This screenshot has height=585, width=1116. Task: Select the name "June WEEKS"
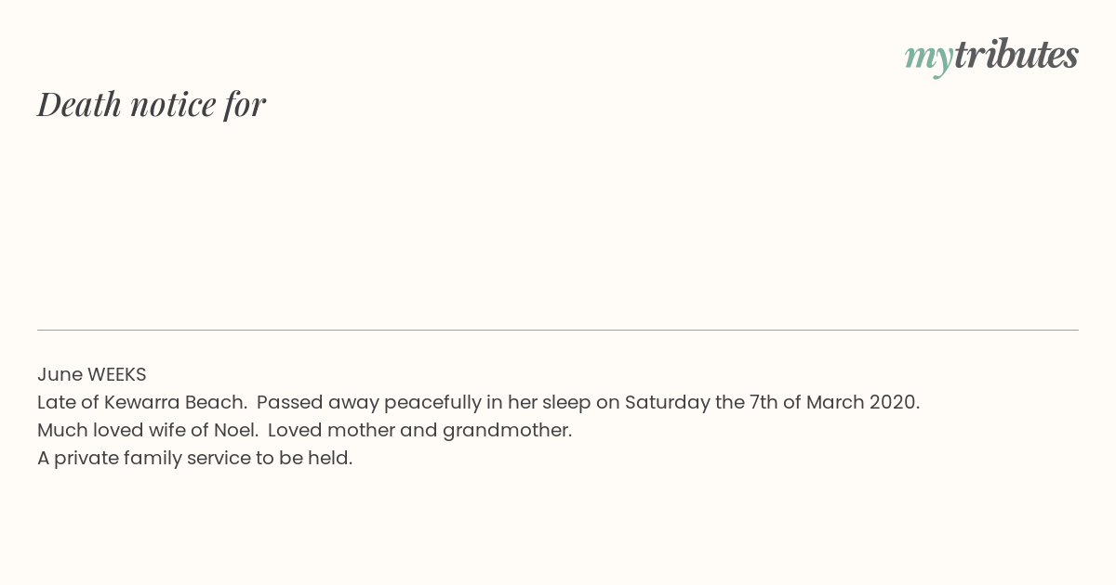[x=92, y=374]
